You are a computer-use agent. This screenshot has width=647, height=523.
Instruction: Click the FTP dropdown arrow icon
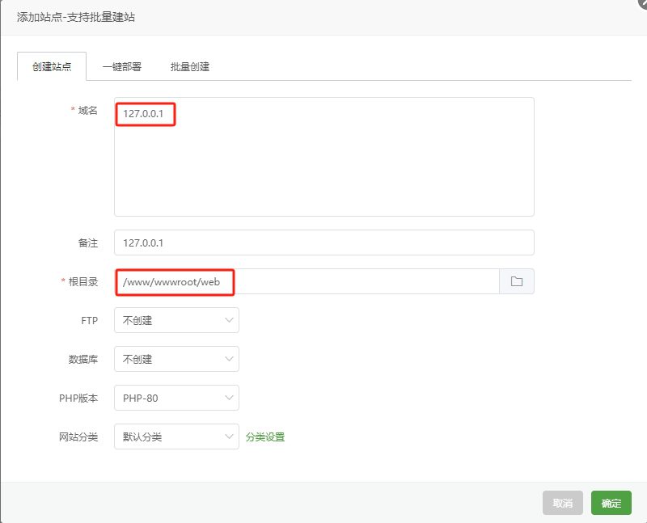pos(228,320)
